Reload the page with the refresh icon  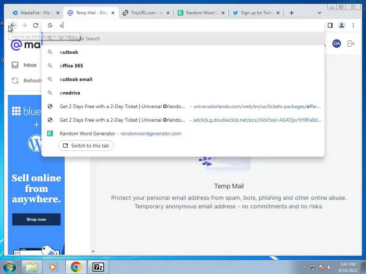pyautogui.click(x=36, y=25)
